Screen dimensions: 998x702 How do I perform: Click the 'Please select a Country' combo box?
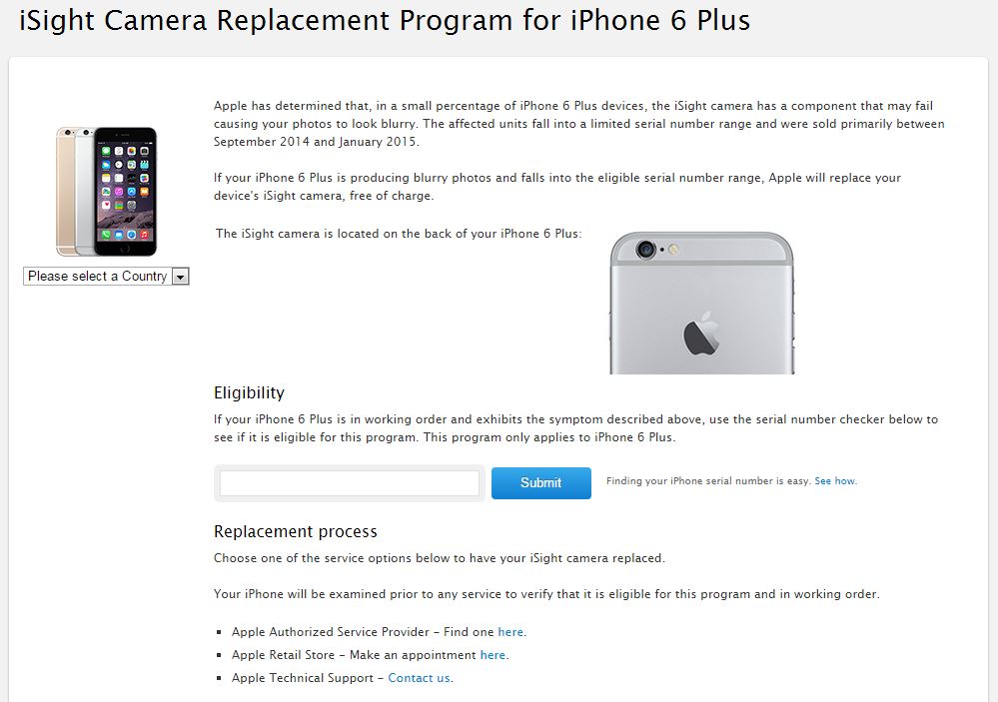pos(106,277)
